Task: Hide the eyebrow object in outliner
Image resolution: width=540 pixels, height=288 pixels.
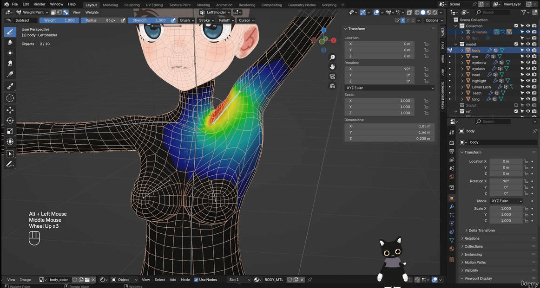Action: 528,63
